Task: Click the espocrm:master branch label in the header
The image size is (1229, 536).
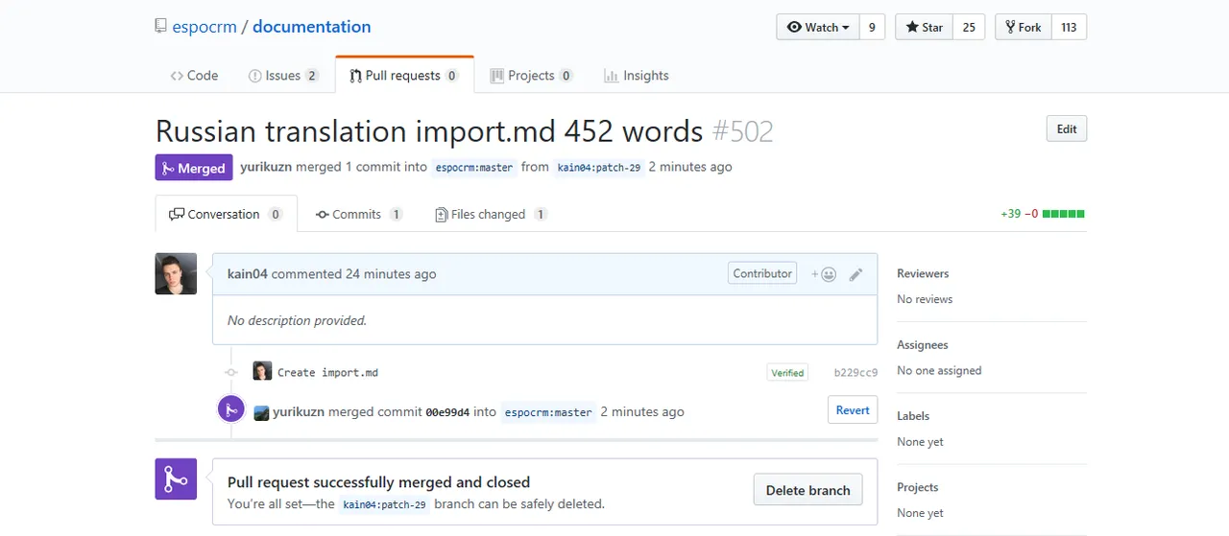Action: [x=474, y=168]
